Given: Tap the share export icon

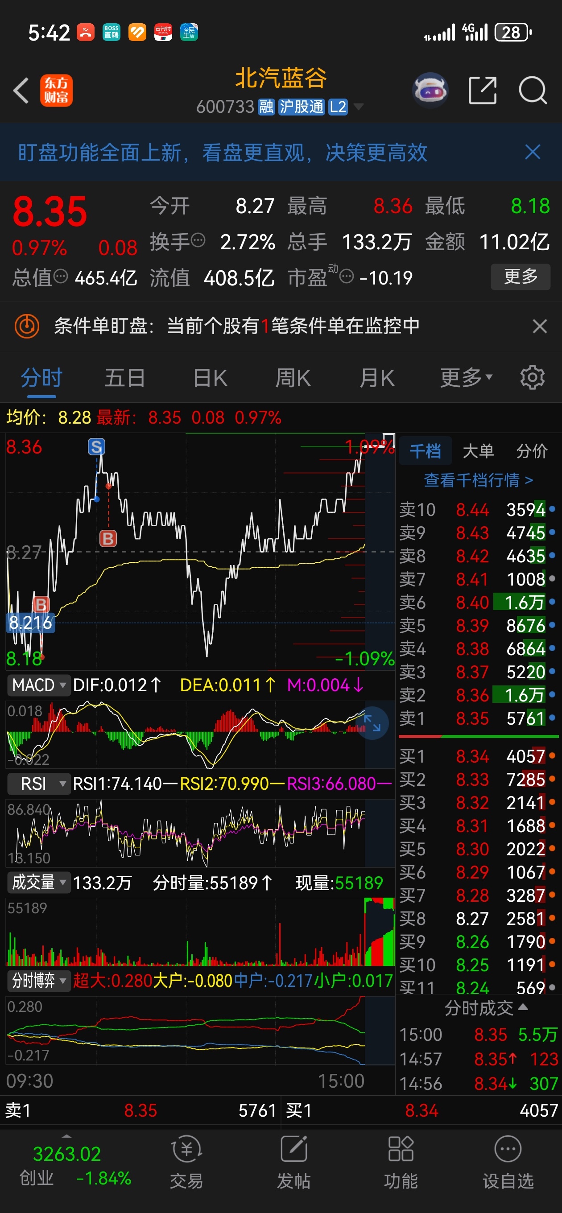Looking at the screenshot, I should pos(483,90).
